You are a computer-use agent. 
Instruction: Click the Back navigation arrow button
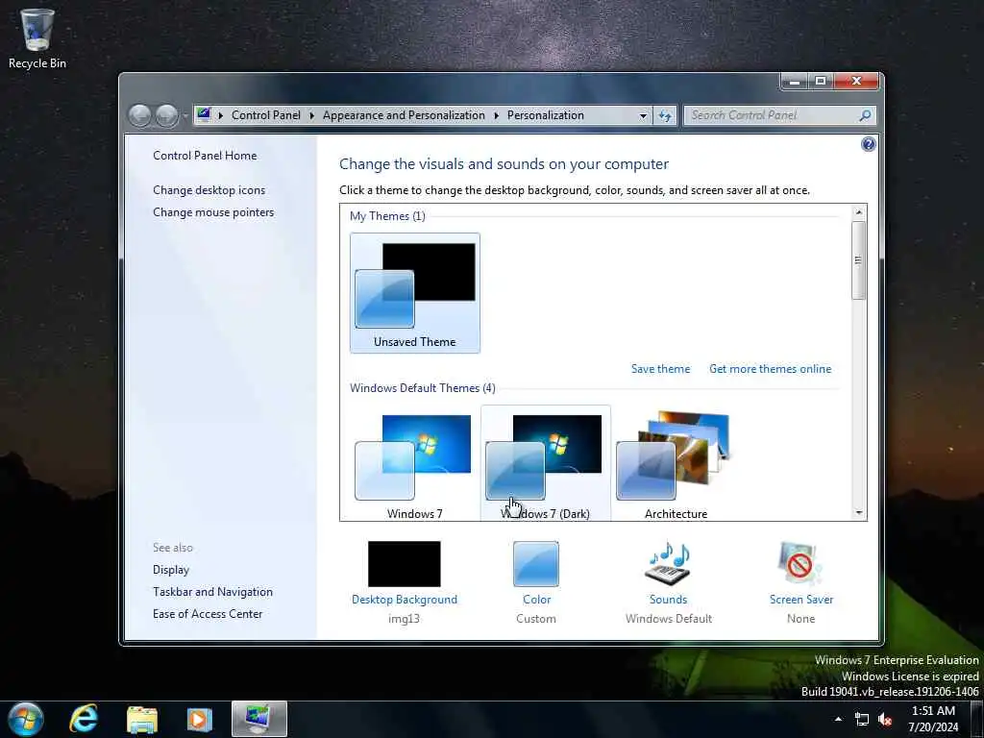pyautogui.click(x=139, y=115)
